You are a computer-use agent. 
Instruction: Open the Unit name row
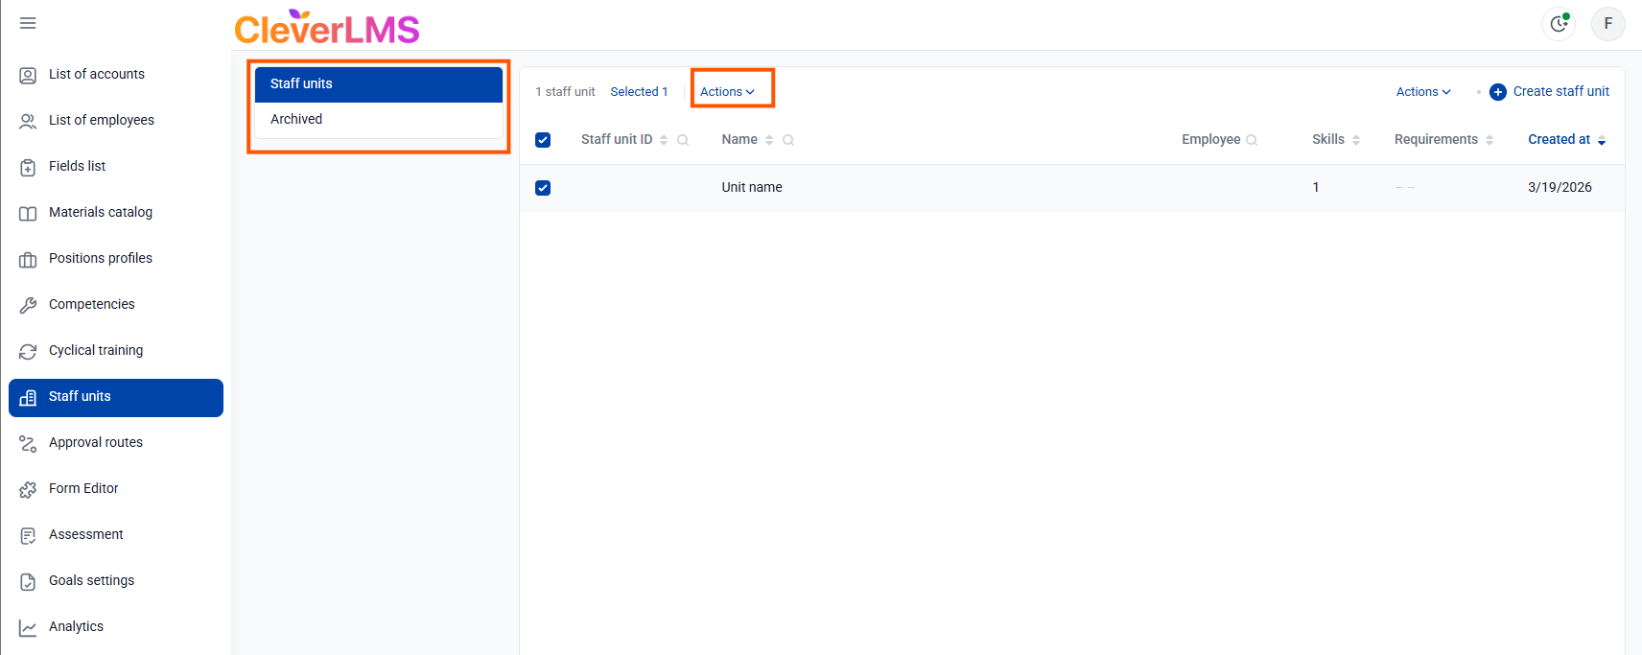pyautogui.click(x=752, y=187)
